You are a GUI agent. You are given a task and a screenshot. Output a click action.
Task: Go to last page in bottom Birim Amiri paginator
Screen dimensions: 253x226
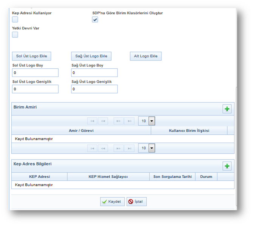tap(129, 148)
